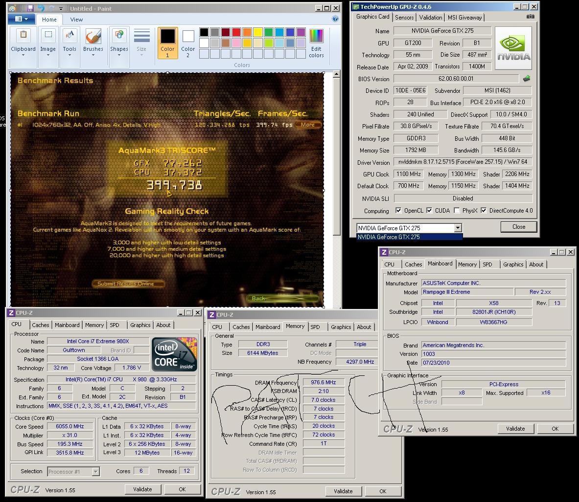This screenshot has height=502, width=579.
Task: Switch to Paint View ribbon tab
Action: point(76,20)
